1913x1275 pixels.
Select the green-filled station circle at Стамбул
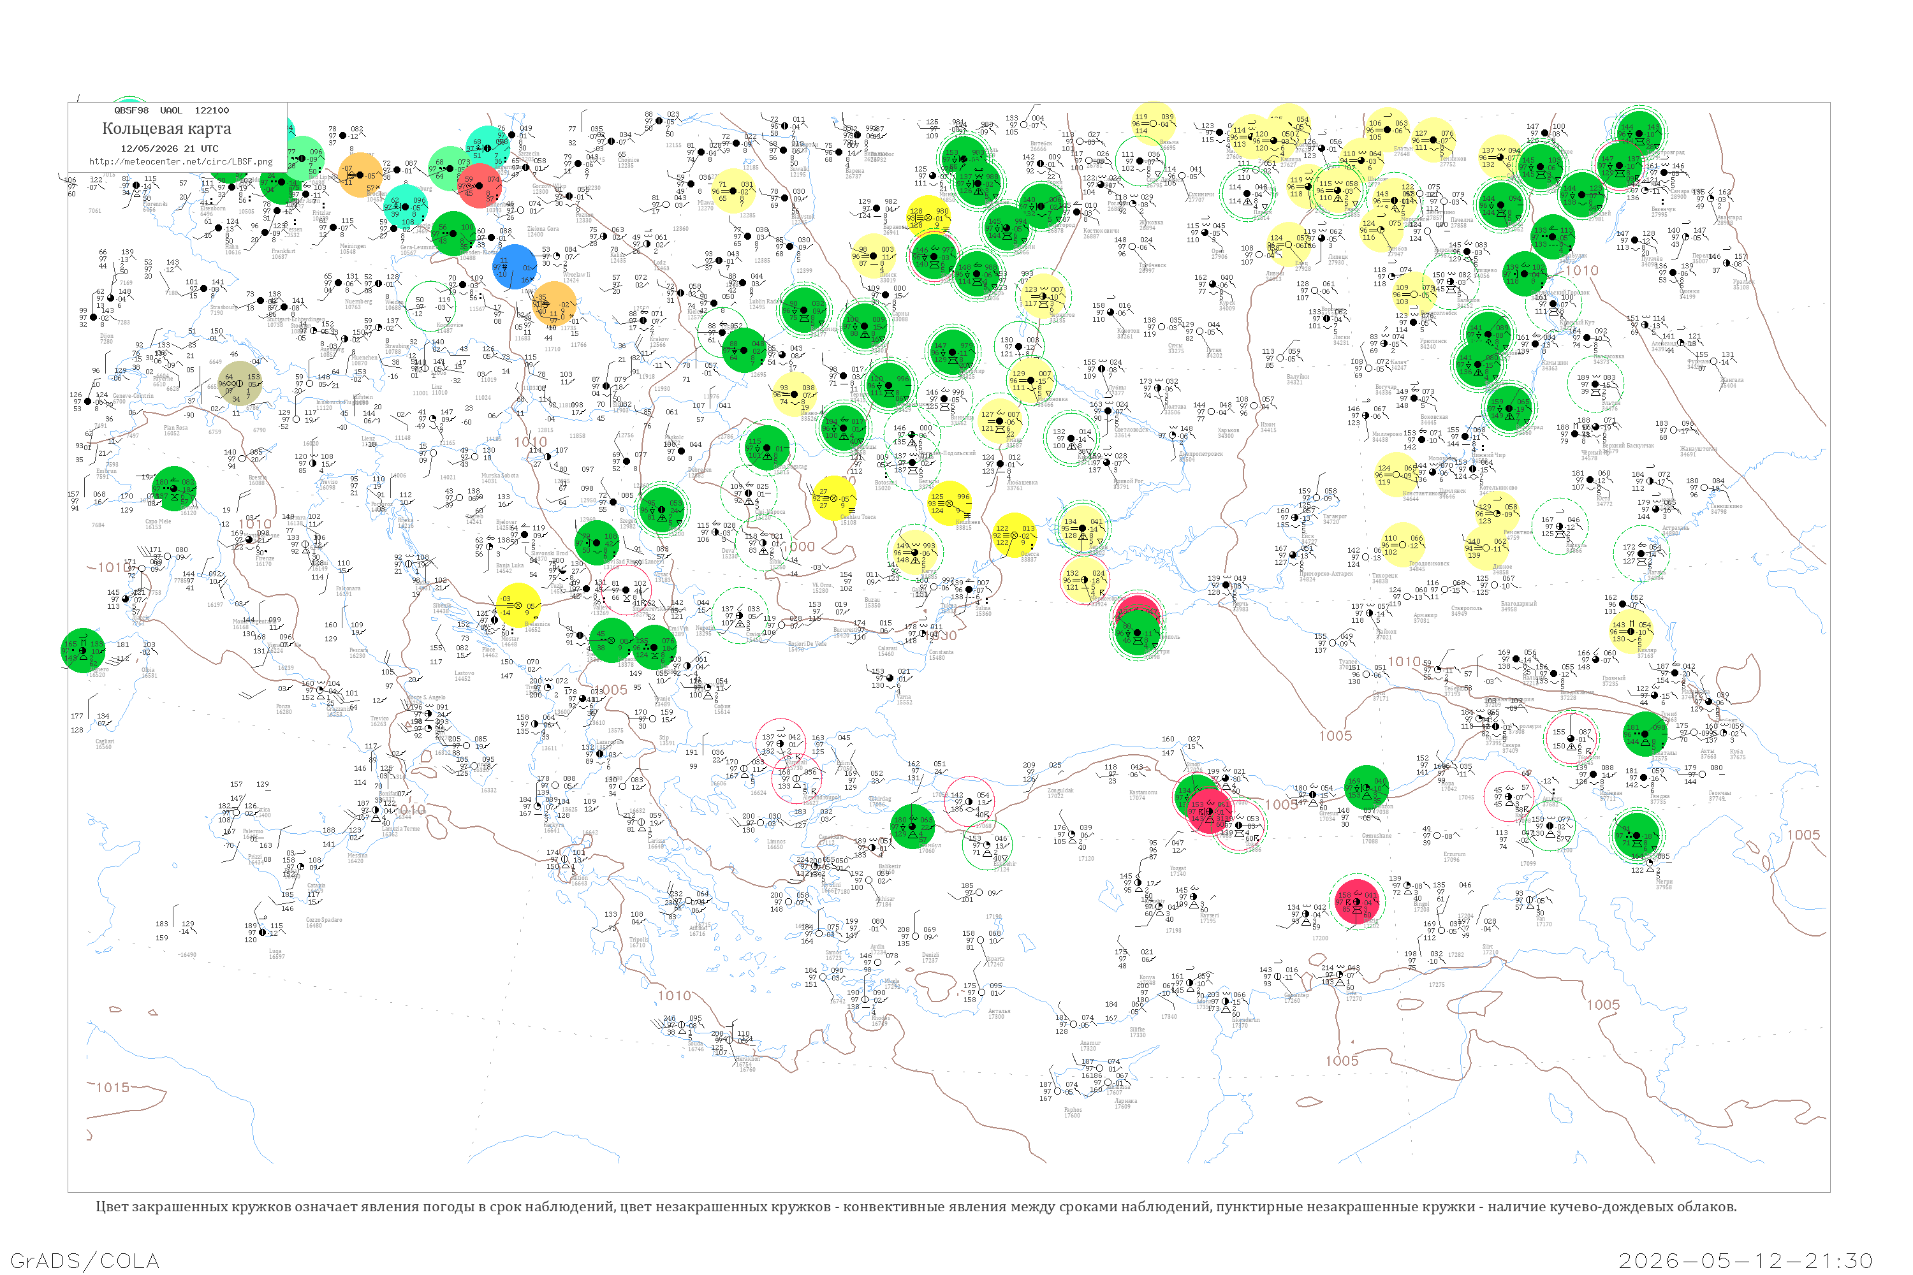tap(912, 827)
